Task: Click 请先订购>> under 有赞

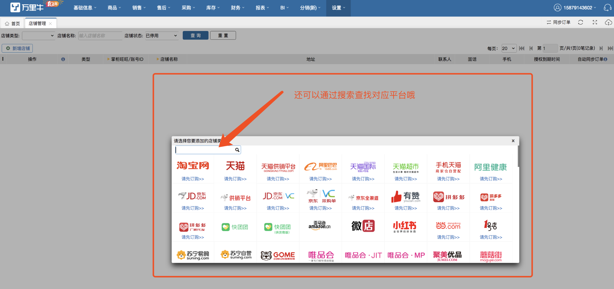Action: click(x=406, y=208)
